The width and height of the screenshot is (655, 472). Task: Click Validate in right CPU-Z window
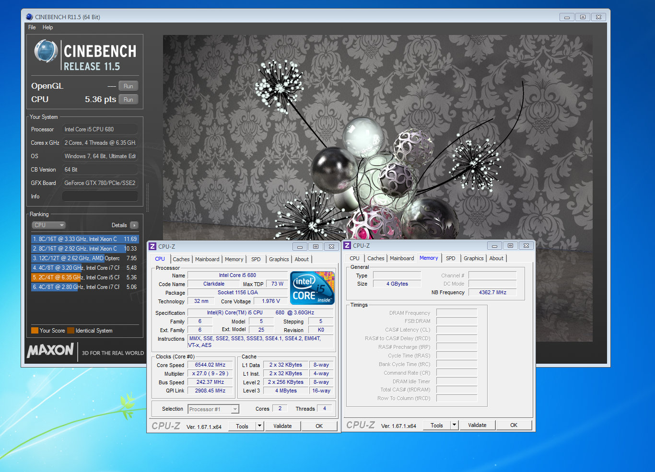click(477, 425)
